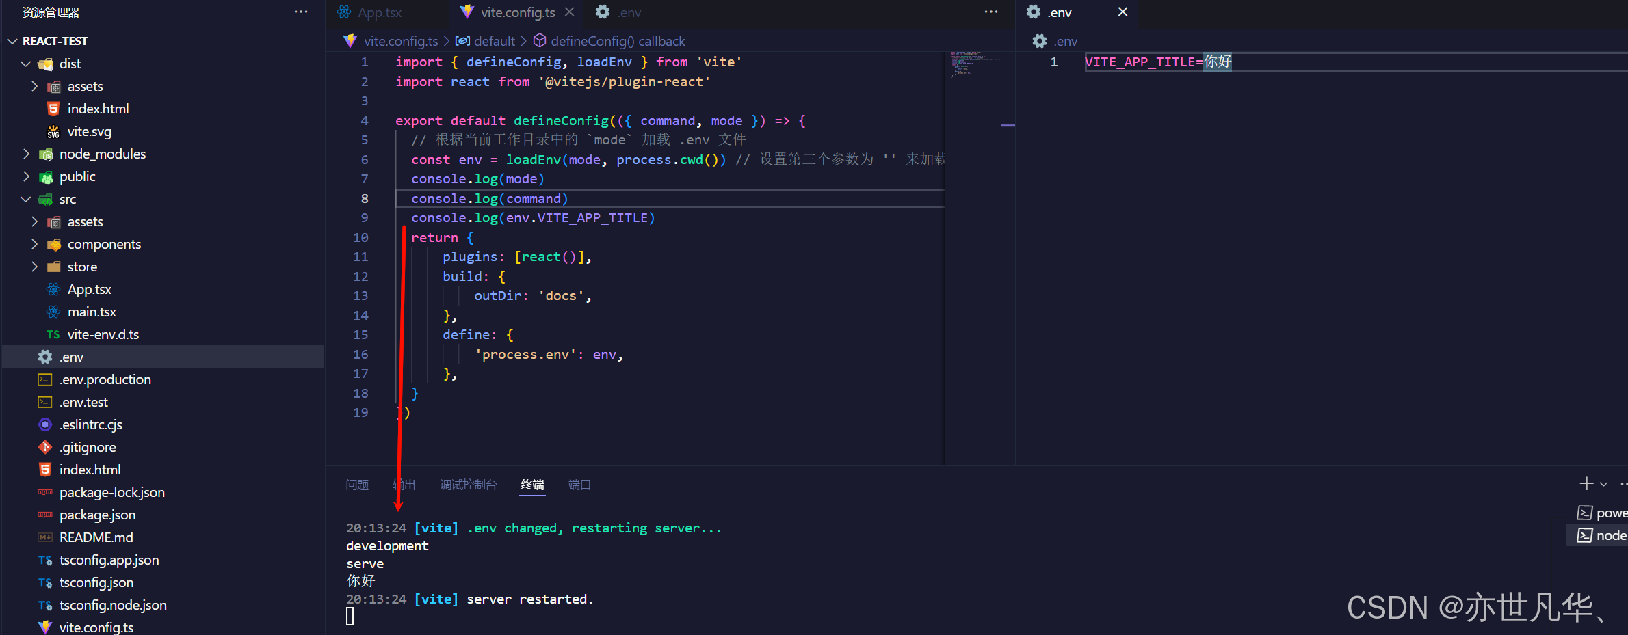Open the 调试控制台 (Debug Console) tab

469,485
